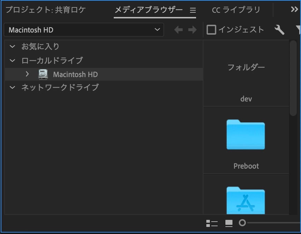Open the Applications folder thumbnail
Screen dimensions: 301x234
pos(246,200)
